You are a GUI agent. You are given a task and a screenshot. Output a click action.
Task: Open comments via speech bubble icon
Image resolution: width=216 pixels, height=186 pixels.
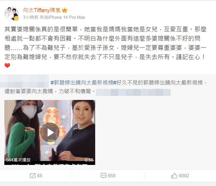pos(103,176)
